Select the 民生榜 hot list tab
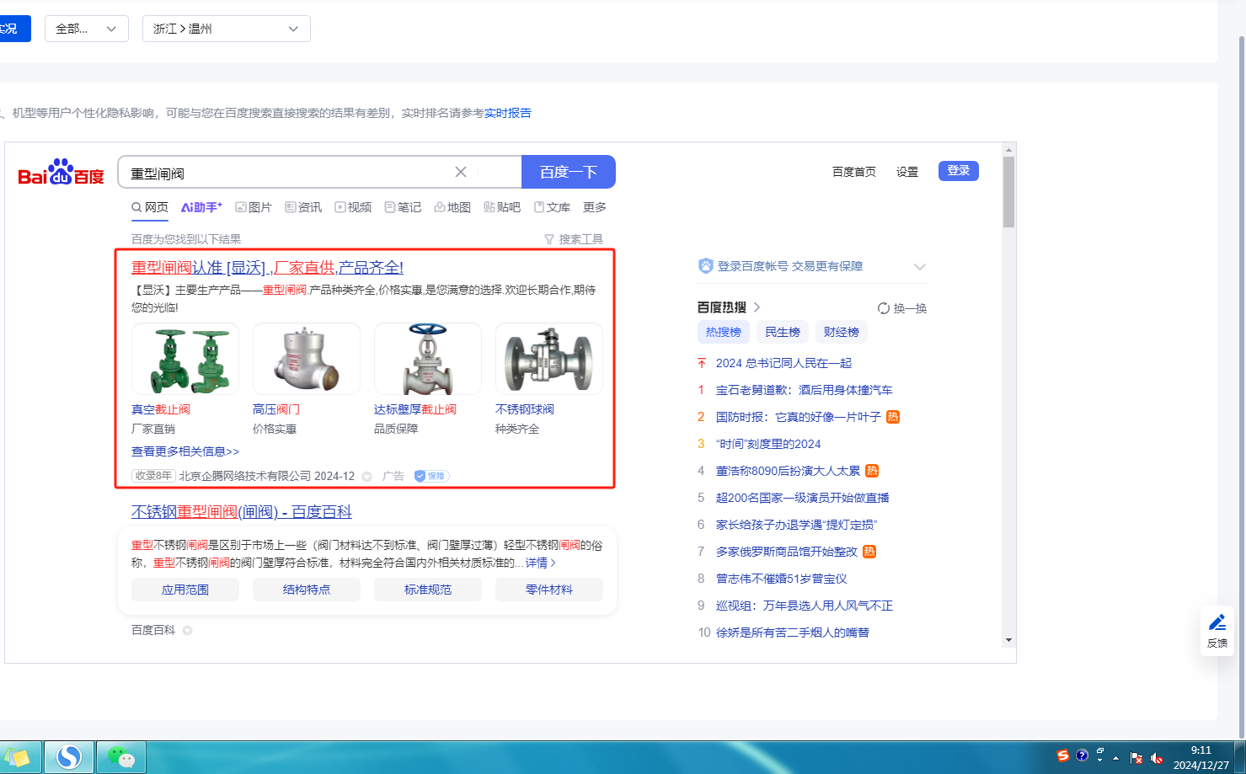Screen dimensions: 1246x774 point(782,332)
